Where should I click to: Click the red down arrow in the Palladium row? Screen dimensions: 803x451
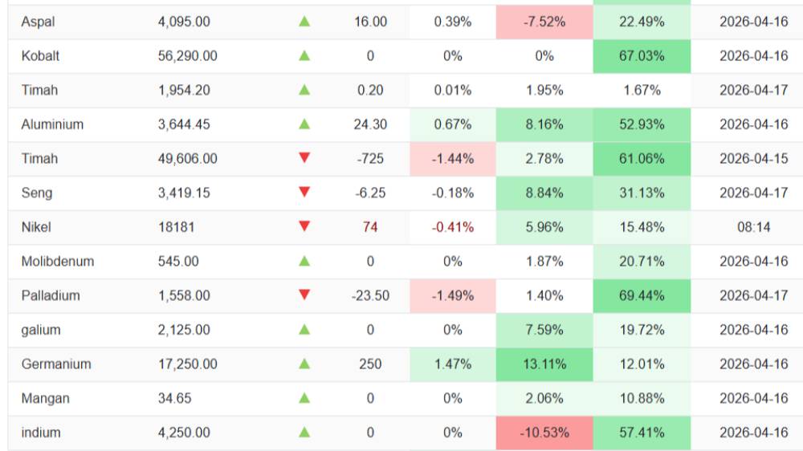[304, 295]
